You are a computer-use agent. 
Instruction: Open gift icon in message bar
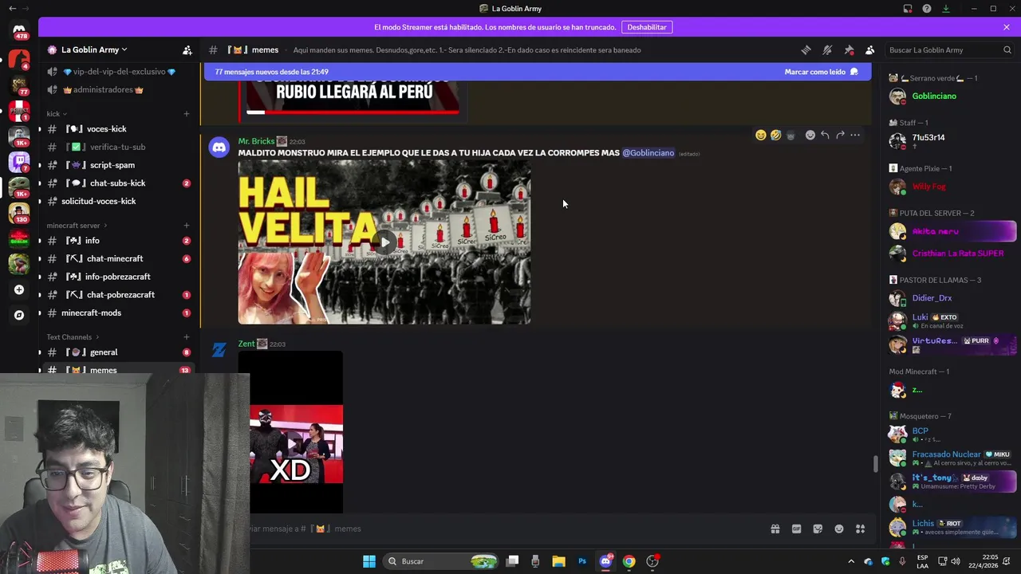coord(775,529)
